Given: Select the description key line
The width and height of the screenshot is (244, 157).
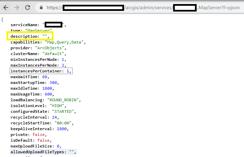Looking at the screenshot, I should 30,36.
